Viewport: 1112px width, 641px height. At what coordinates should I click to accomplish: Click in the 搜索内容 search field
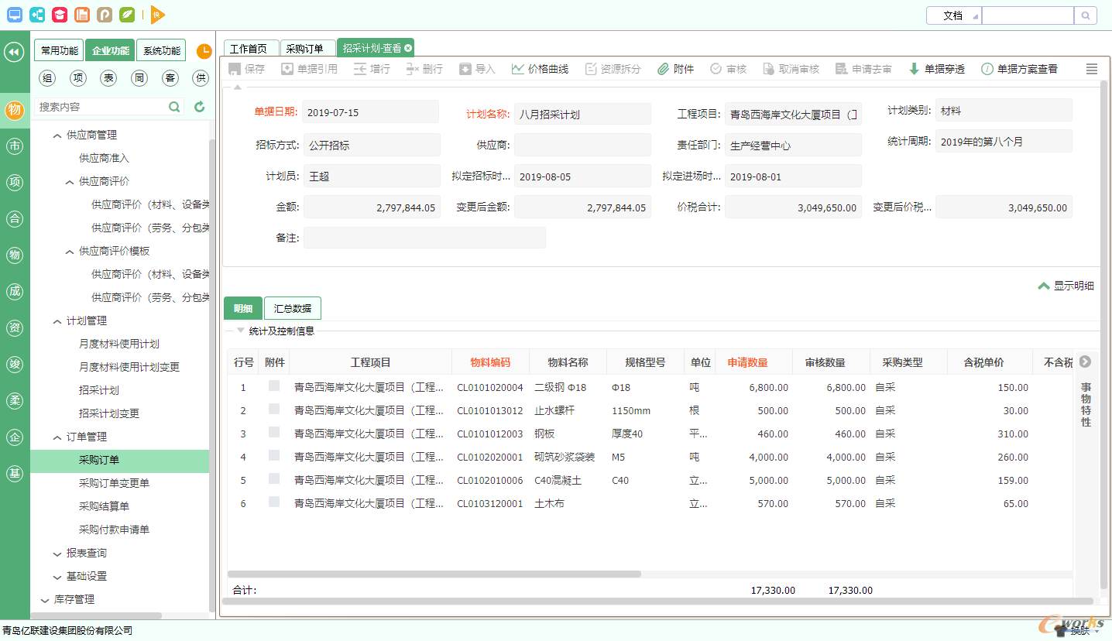click(101, 107)
